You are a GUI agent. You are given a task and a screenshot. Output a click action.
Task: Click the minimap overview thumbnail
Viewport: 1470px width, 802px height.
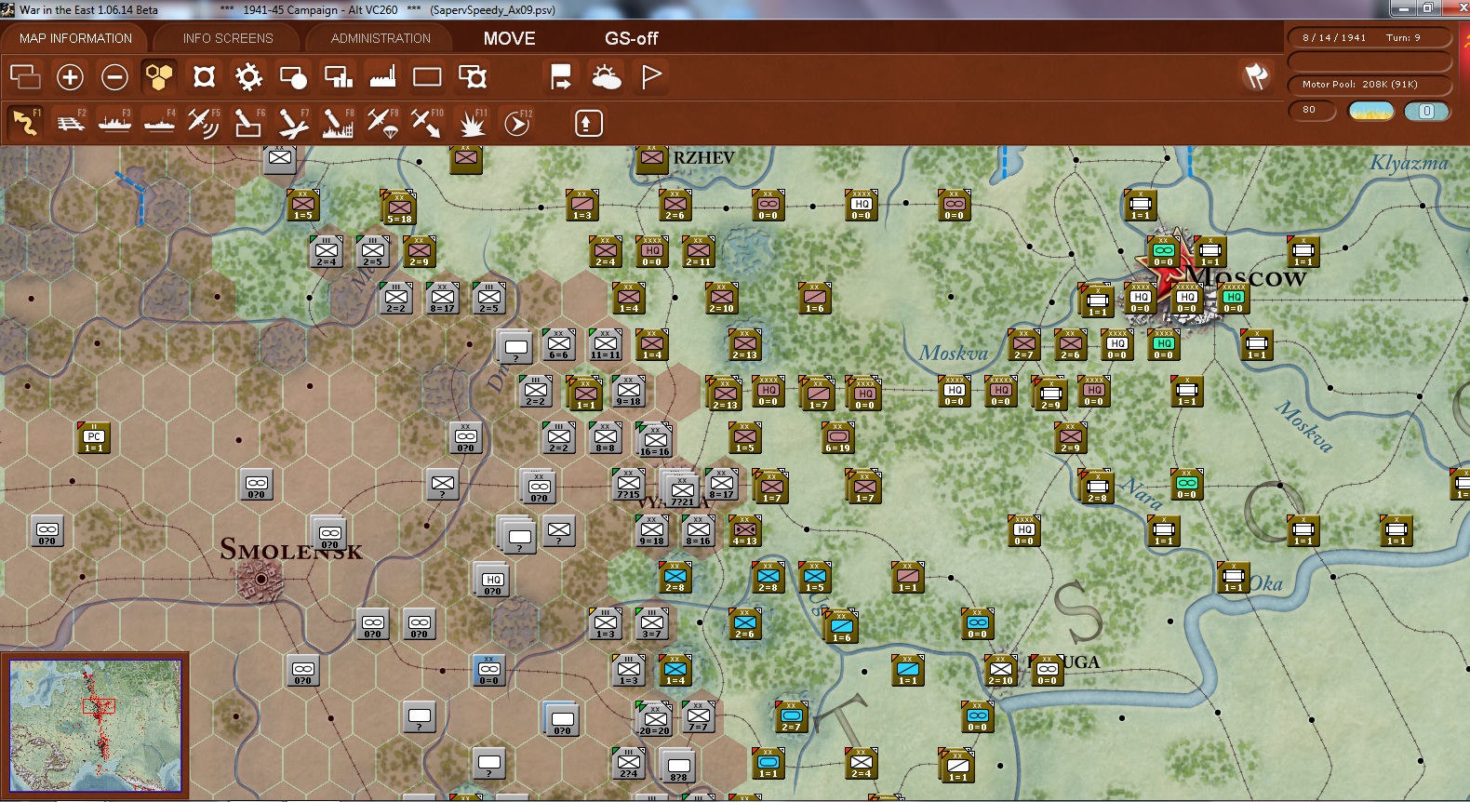95,726
